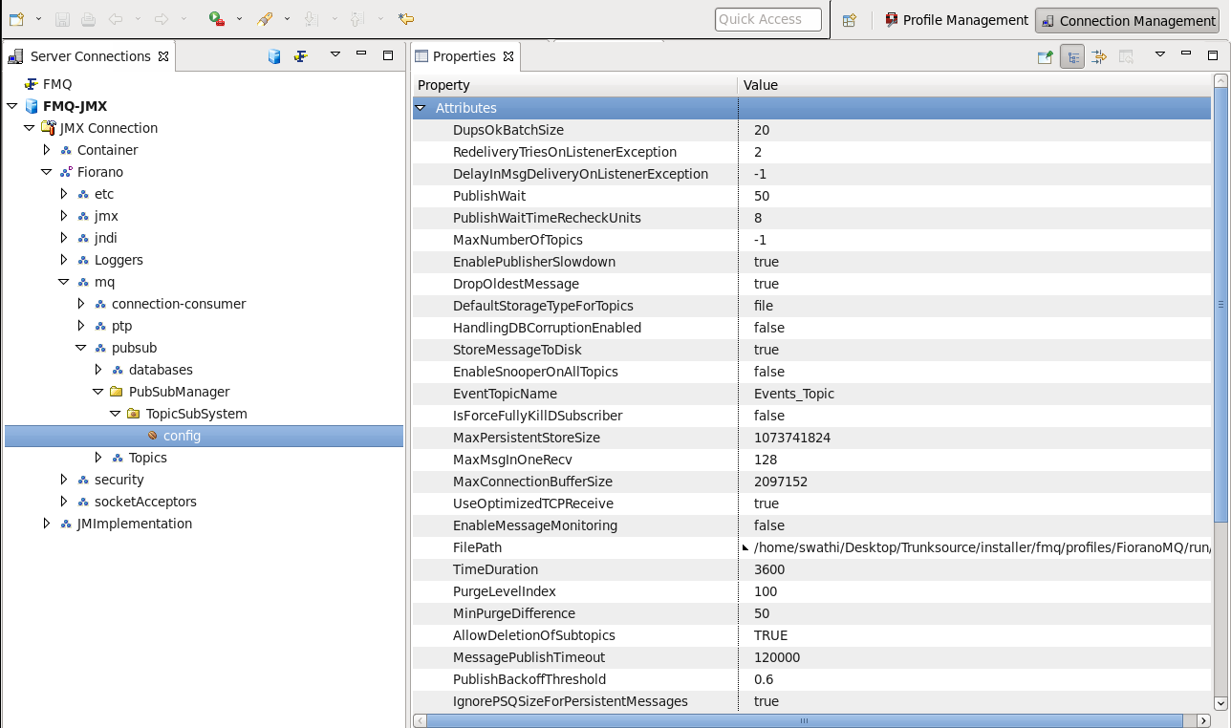Expand the Container tree node
The image size is (1231, 728).
pyautogui.click(x=47, y=150)
